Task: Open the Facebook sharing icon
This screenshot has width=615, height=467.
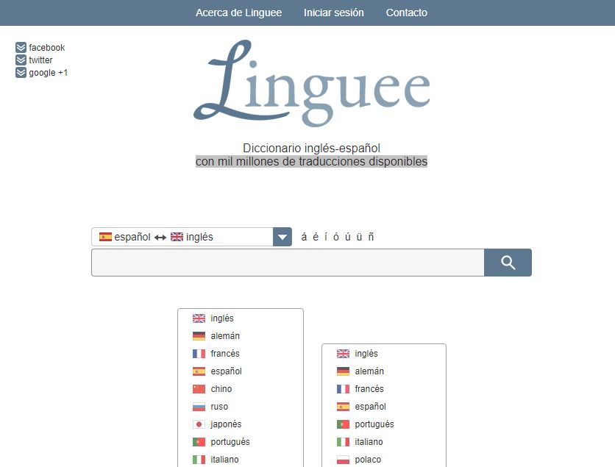Action: coord(20,47)
